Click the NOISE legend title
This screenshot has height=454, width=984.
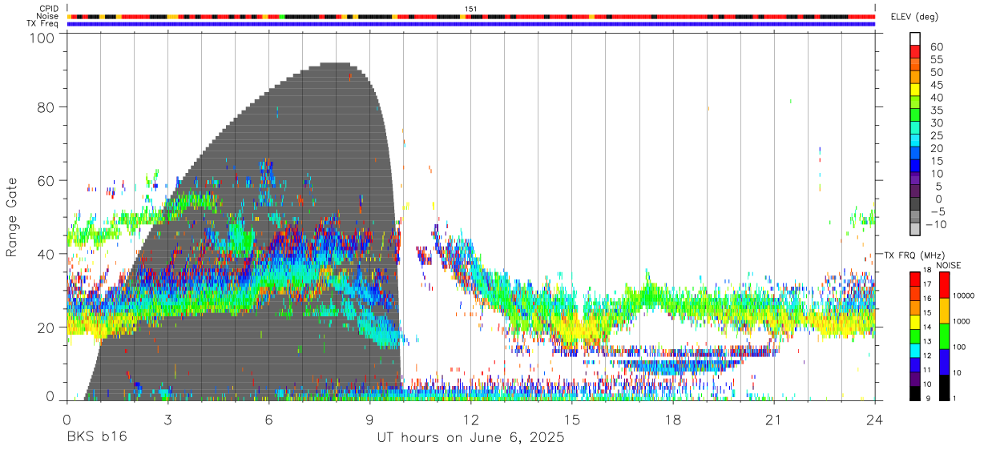coord(948,265)
